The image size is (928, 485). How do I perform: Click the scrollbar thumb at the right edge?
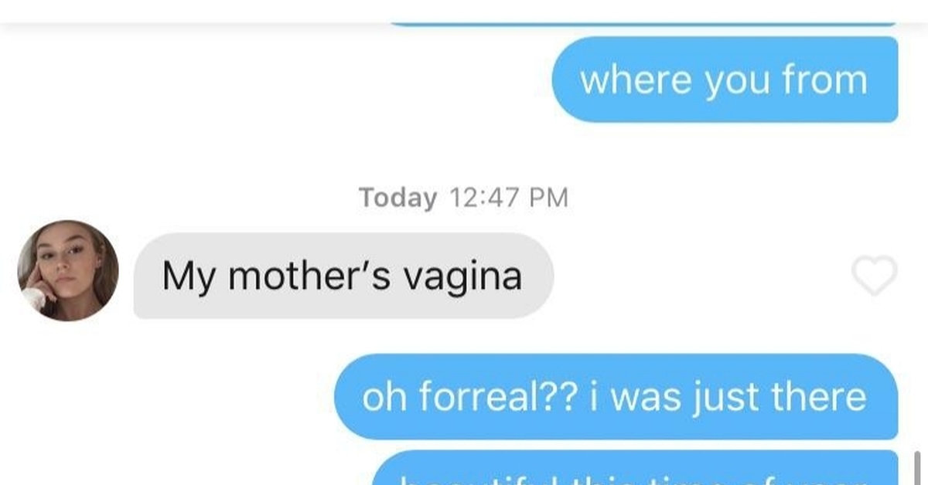pyautogui.click(x=917, y=468)
